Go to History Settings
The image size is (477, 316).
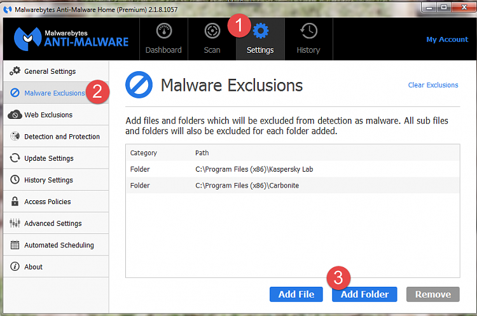pos(56,180)
